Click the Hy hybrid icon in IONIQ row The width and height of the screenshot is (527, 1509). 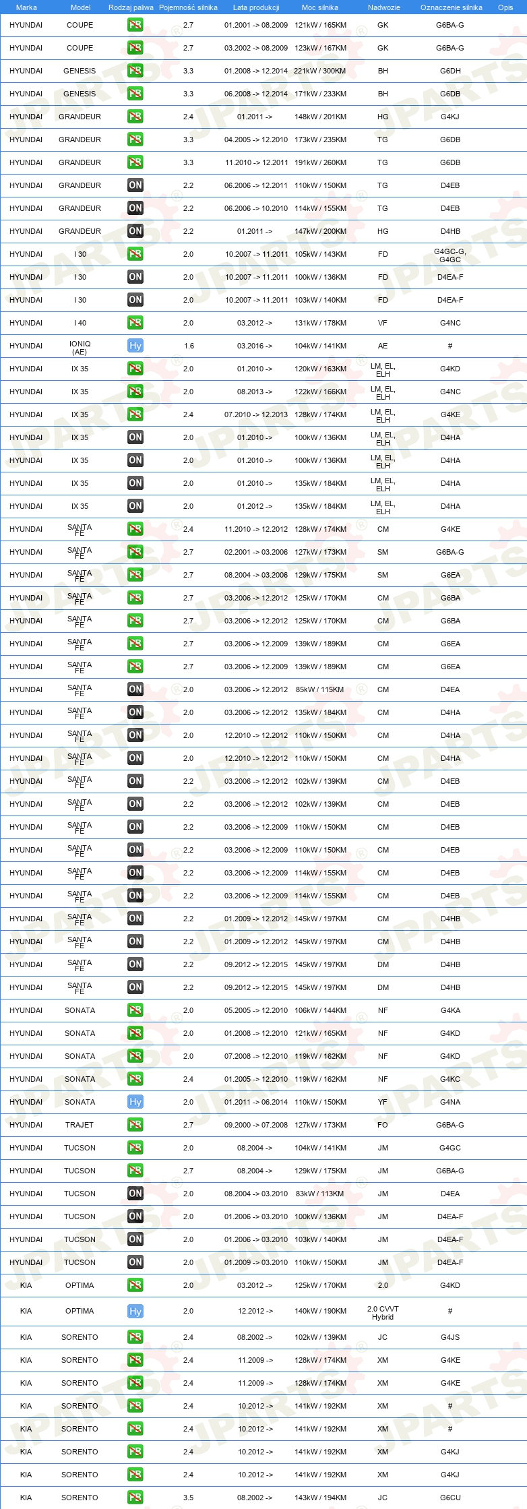click(135, 346)
